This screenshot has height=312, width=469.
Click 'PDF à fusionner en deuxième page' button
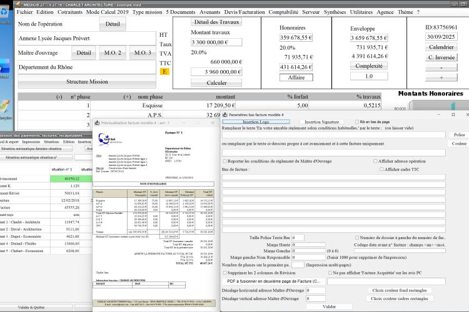[x=274, y=281]
